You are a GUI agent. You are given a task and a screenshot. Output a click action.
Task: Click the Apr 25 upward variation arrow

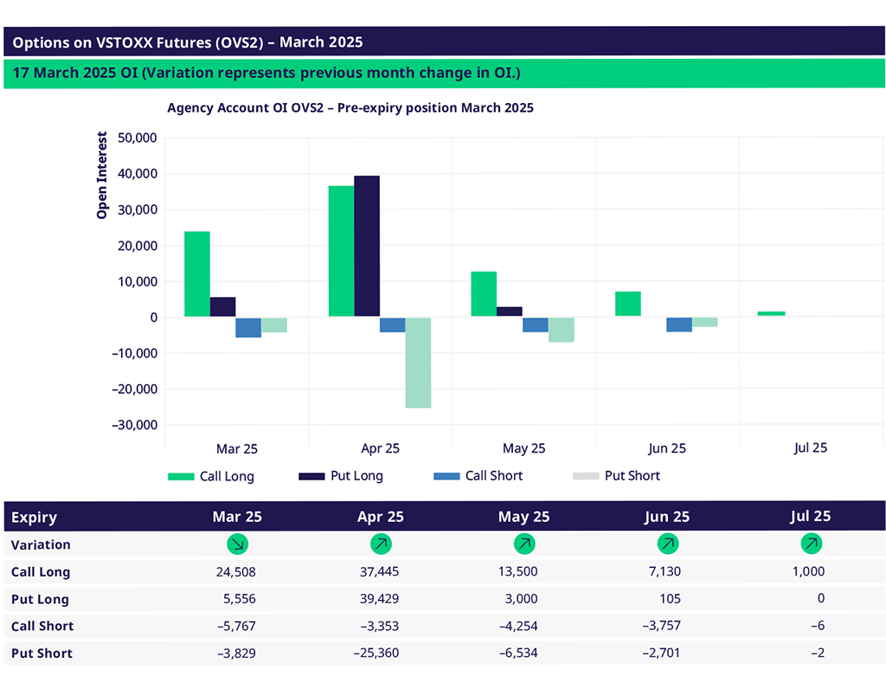[381, 544]
